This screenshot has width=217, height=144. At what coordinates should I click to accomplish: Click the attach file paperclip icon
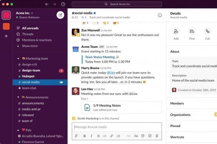point(157,136)
